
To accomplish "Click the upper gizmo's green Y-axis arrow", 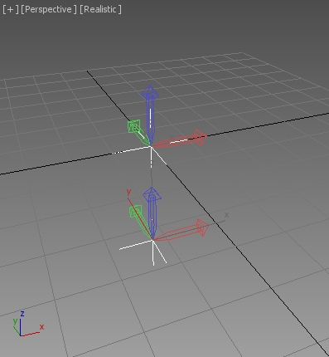I will tap(138, 132).
